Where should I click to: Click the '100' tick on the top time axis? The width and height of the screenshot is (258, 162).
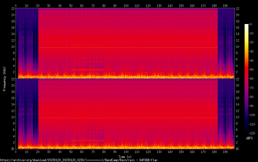click(126, 5)
